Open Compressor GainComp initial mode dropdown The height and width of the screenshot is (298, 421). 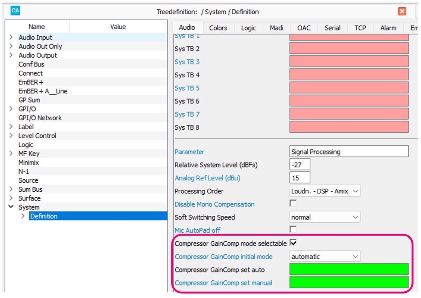click(325, 257)
